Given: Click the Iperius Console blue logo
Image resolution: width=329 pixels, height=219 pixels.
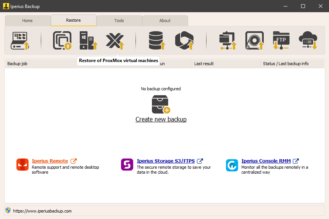Looking at the screenshot, I should tap(232, 165).
